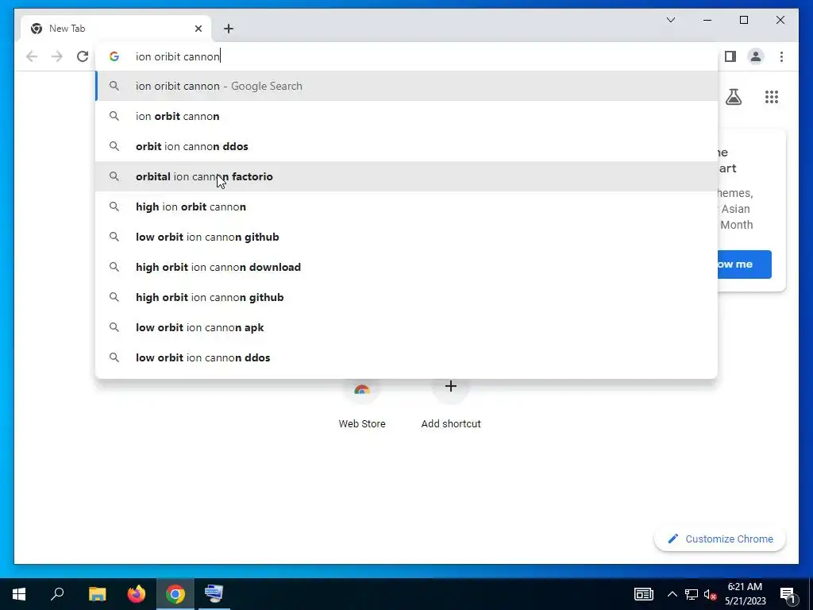Select suggestion 'orbit ion cannon ddos'
The width and height of the screenshot is (813, 610).
(407, 146)
